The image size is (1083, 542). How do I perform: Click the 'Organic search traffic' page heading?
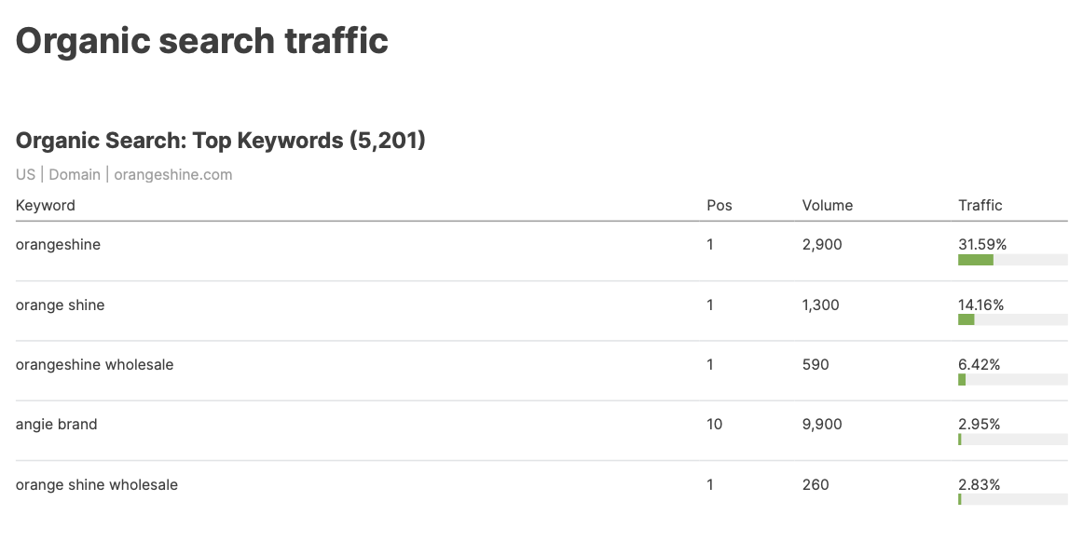(x=201, y=41)
